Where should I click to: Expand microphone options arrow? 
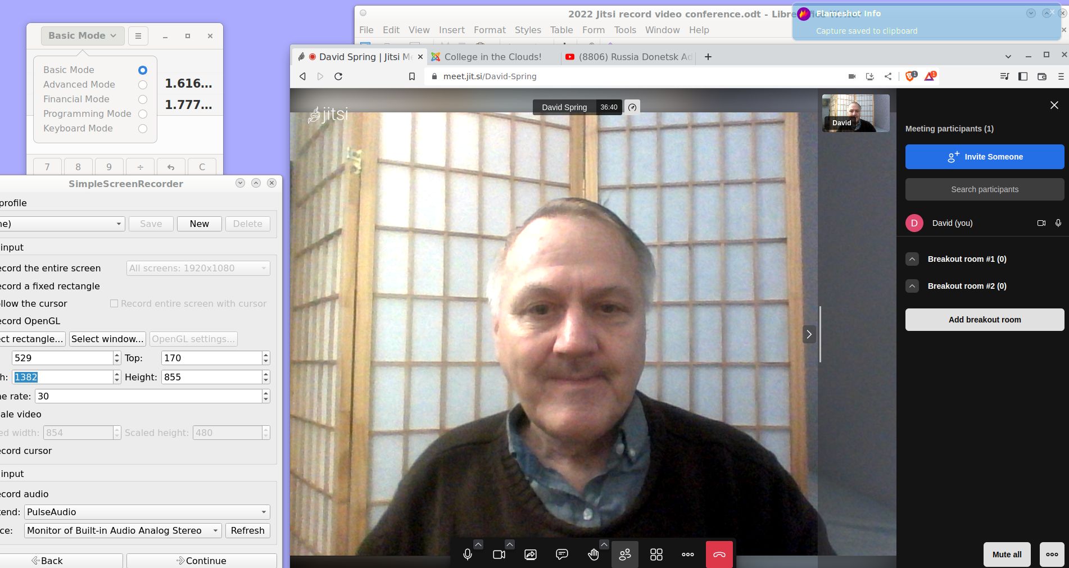[478, 544]
